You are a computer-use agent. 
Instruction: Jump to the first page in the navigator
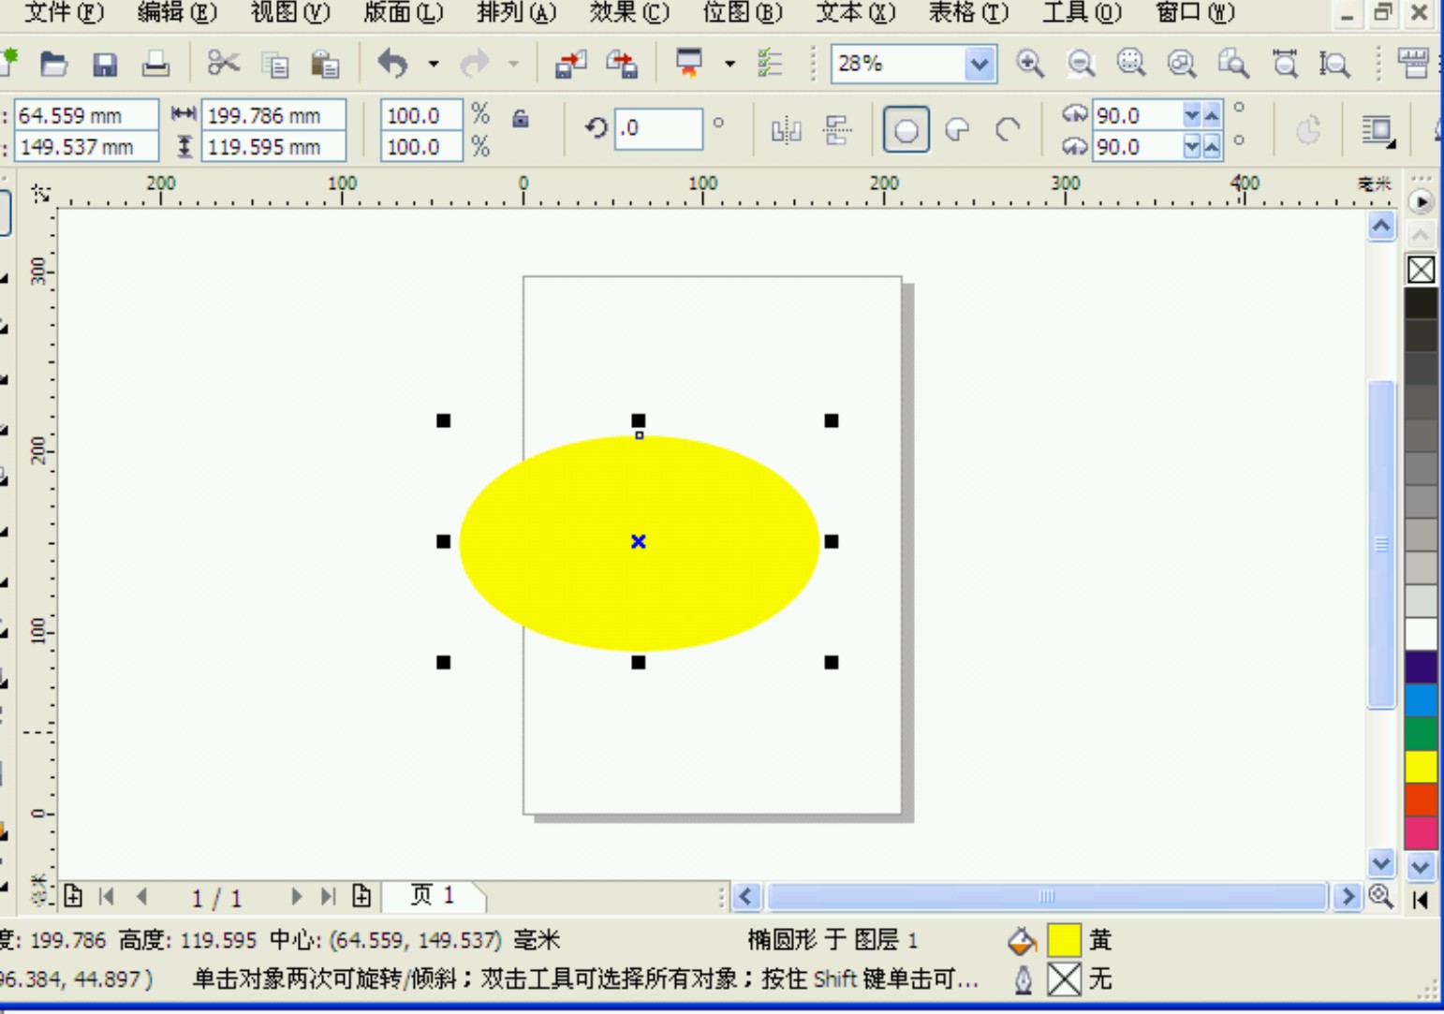(106, 896)
